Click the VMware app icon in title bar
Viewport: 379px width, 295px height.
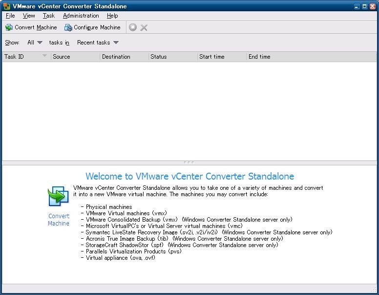(x=6, y=6)
